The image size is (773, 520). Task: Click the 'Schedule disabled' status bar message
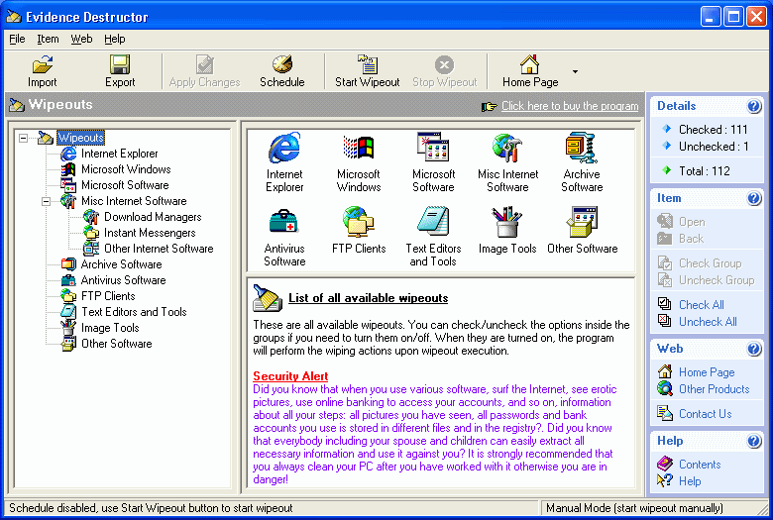(x=151, y=508)
